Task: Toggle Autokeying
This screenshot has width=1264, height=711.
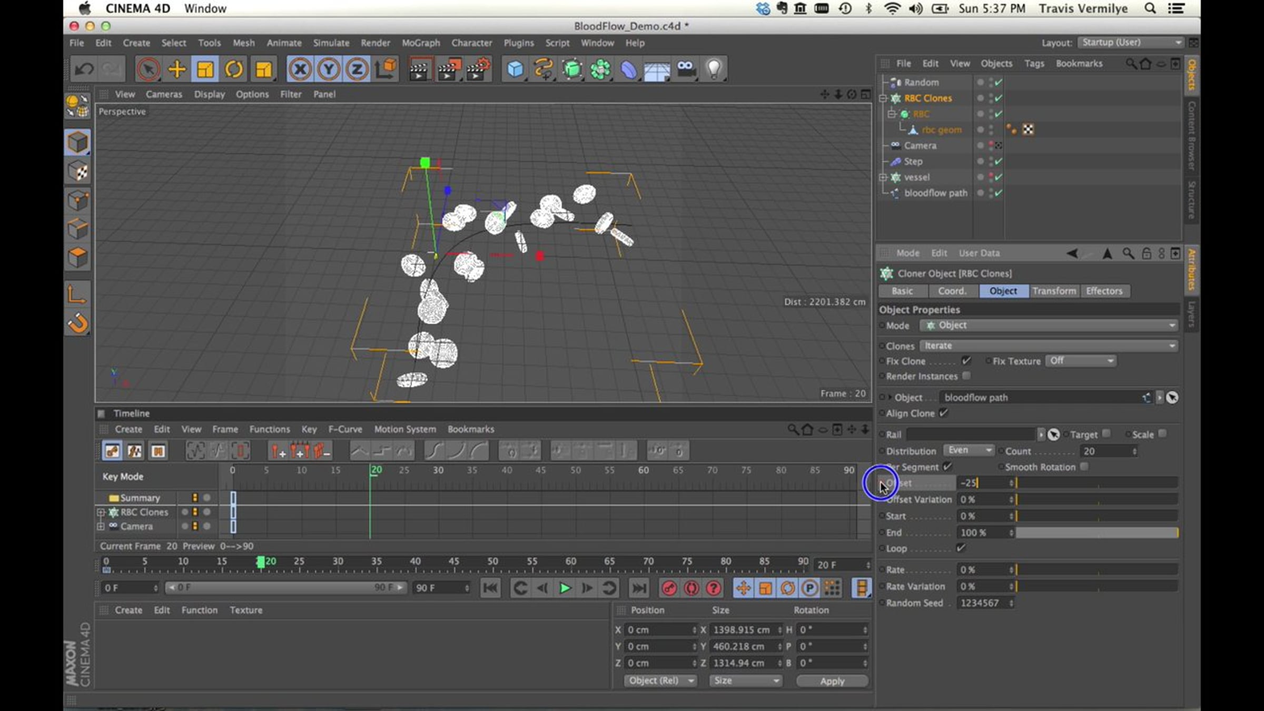Action: (692, 588)
